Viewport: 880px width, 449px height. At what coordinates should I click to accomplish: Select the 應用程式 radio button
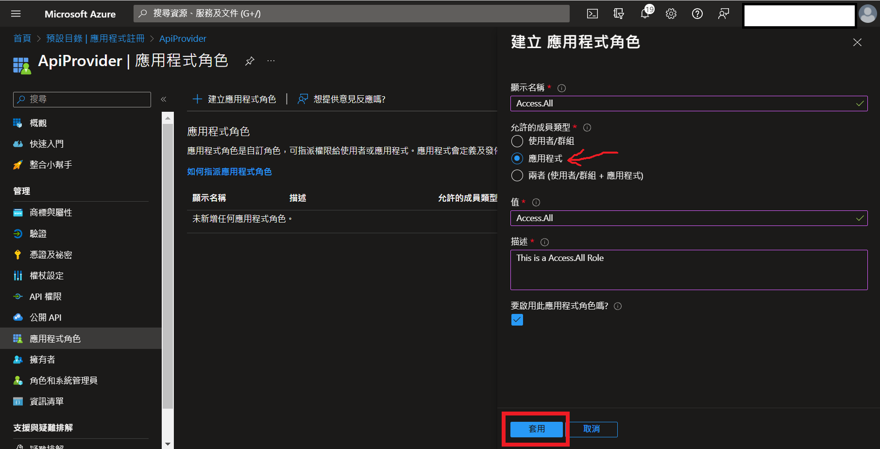517,158
